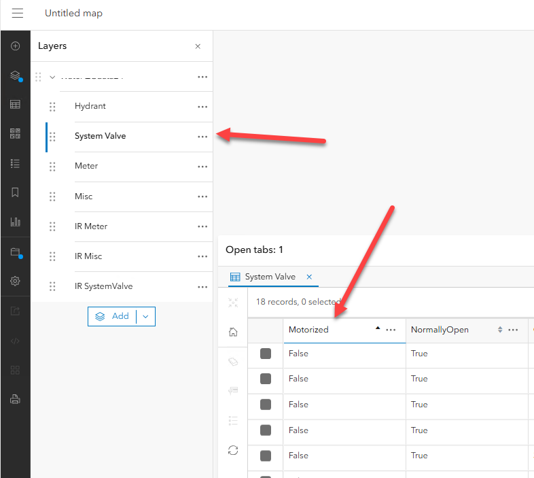Open options menu for Hydrant layer

(x=202, y=107)
